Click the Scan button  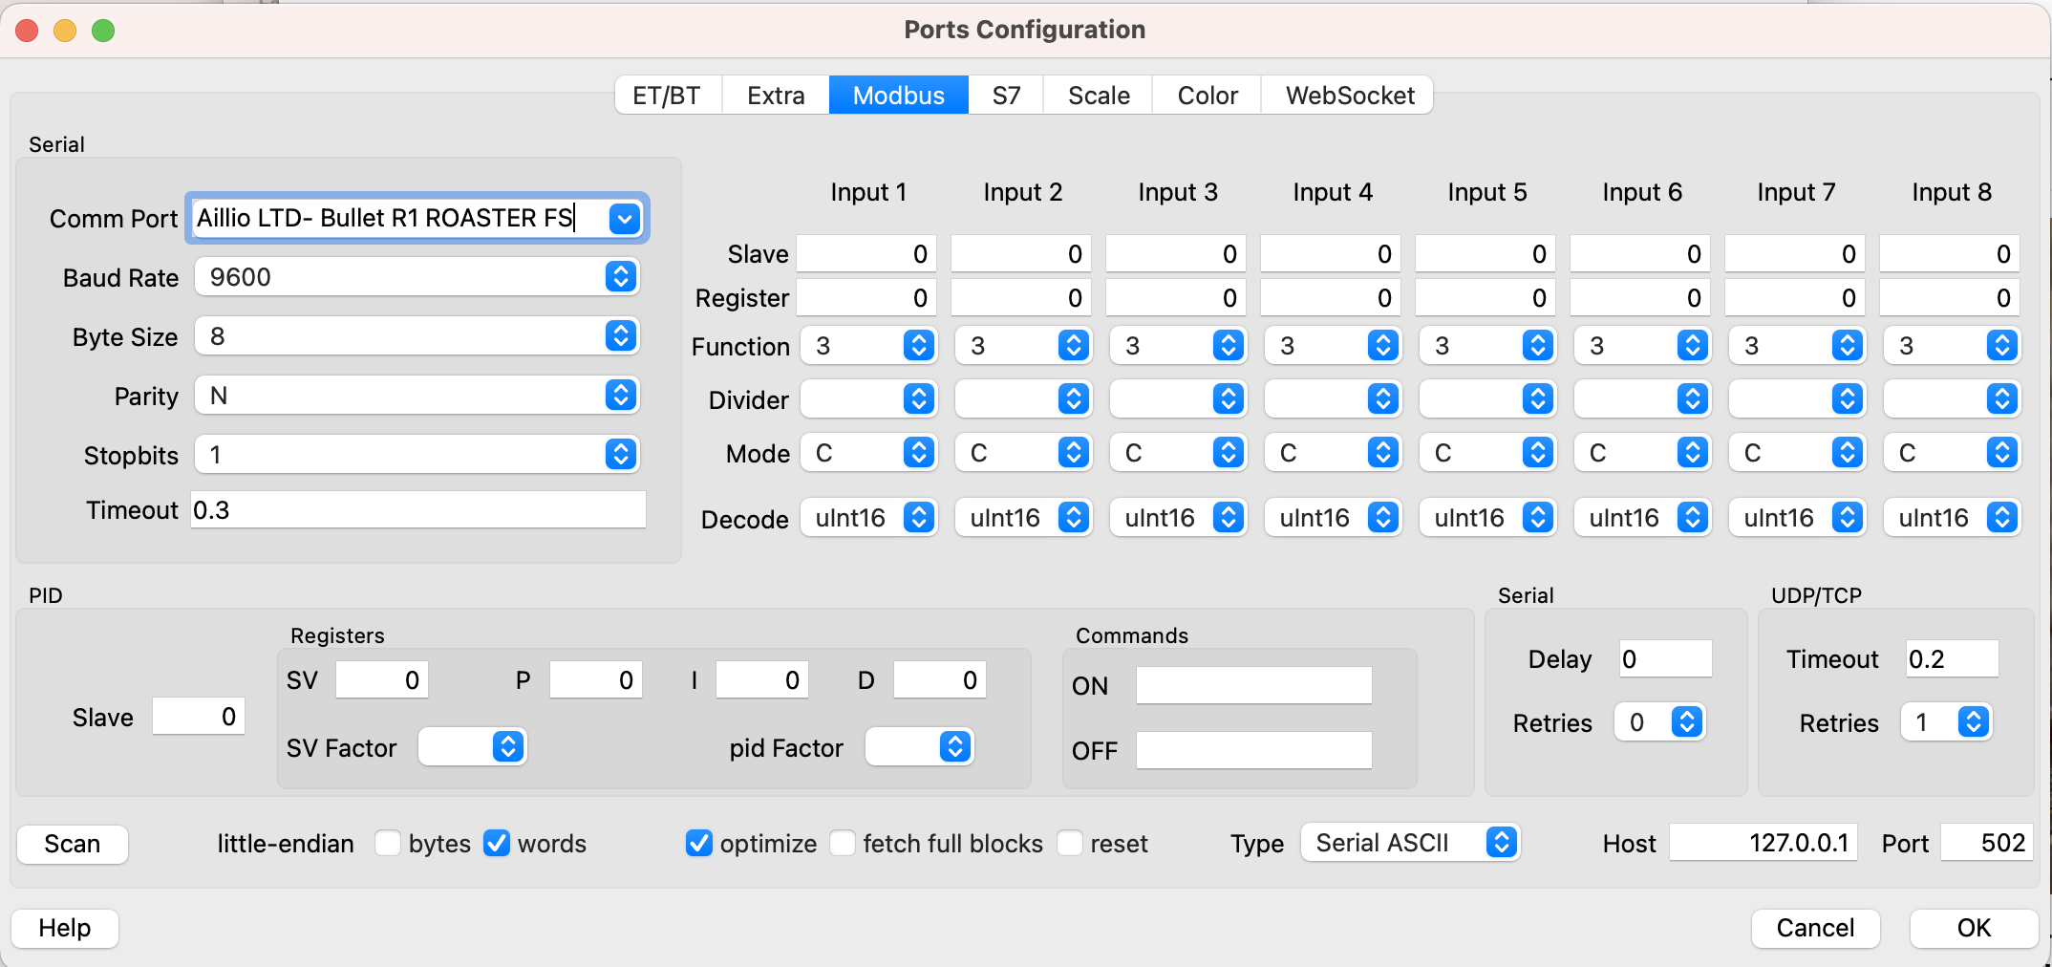click(x=72, y=844)
